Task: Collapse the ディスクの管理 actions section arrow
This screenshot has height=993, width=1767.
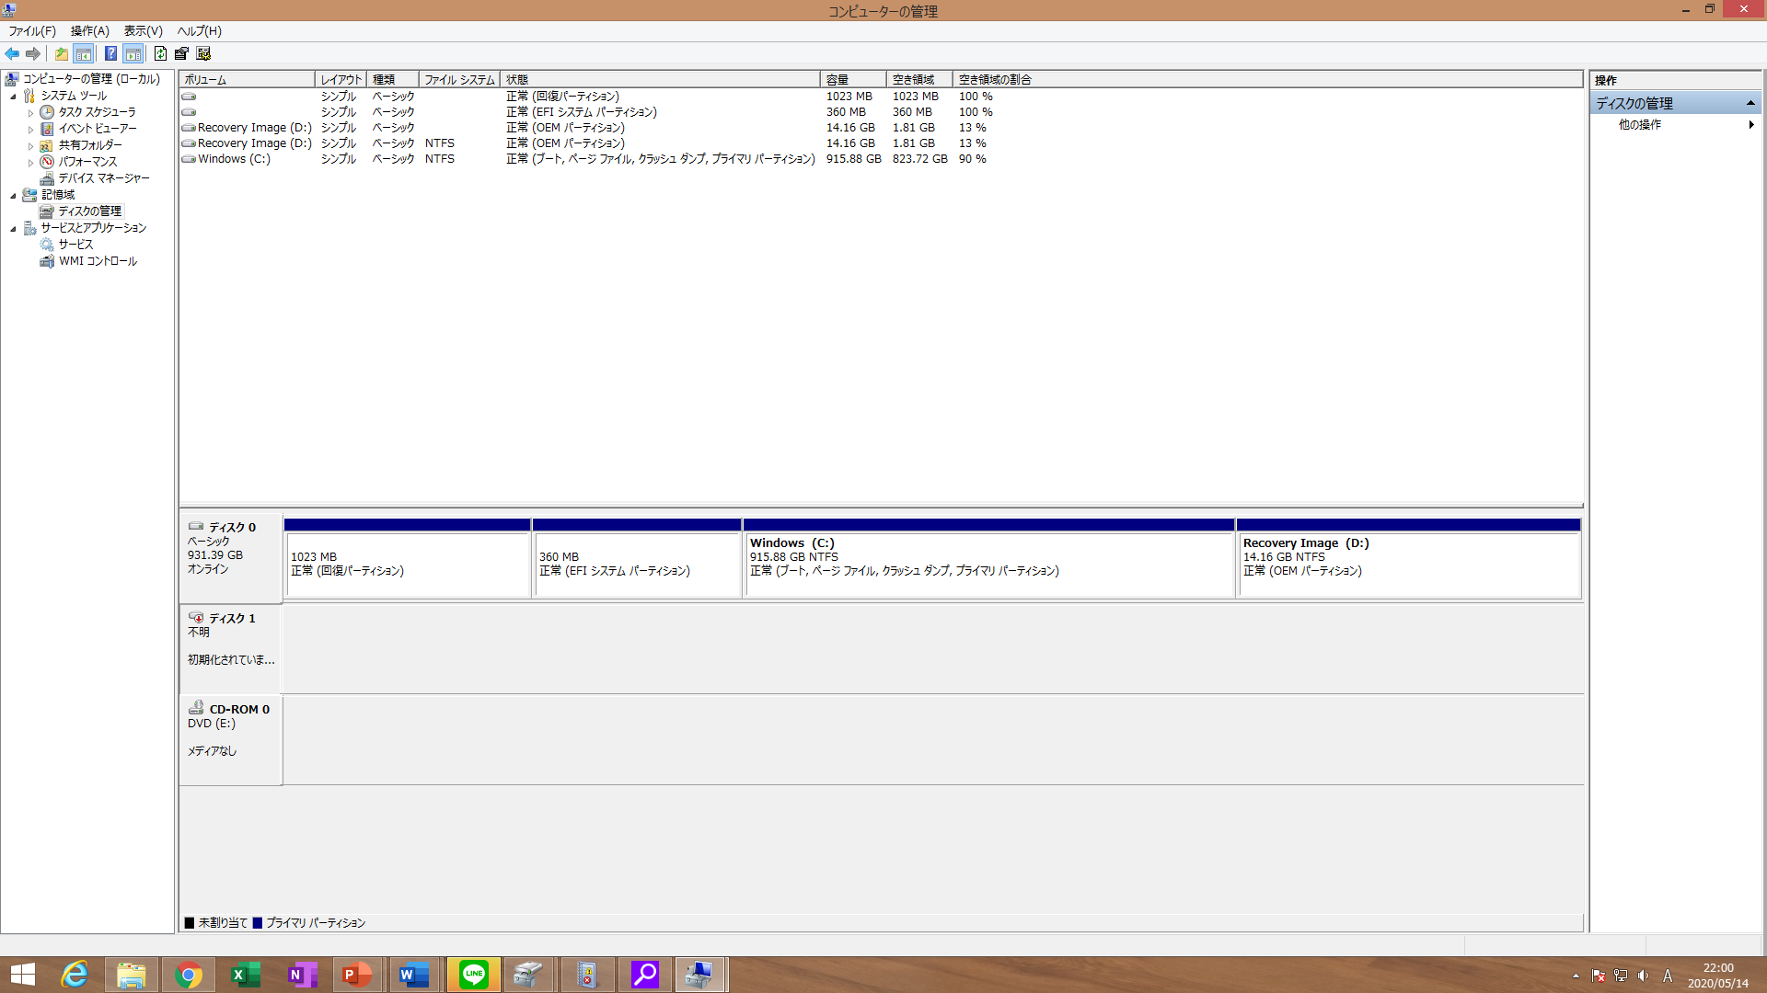Action: [x=1750, y=103]
